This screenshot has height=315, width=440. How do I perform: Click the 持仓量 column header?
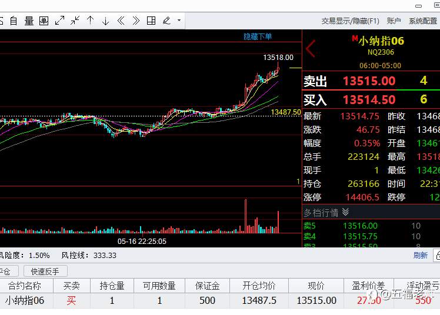(x=112, y=286)
